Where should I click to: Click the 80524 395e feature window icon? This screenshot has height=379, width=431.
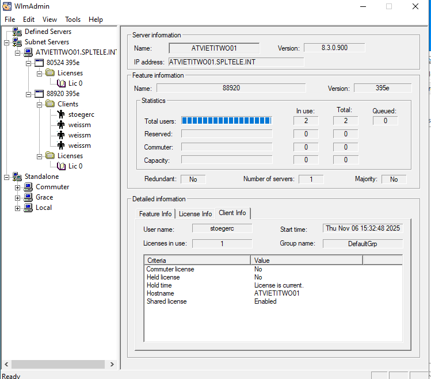click(39, 63)
